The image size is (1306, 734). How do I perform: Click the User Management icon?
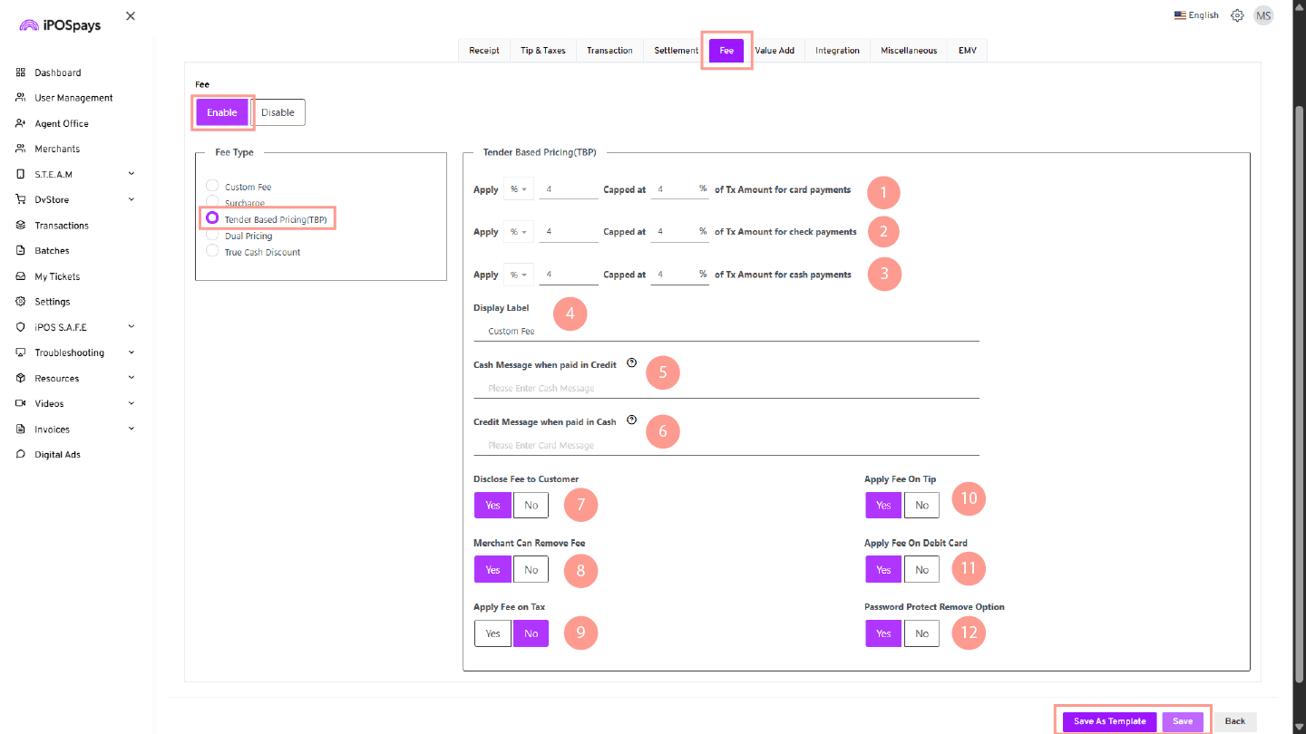(21, 98)
